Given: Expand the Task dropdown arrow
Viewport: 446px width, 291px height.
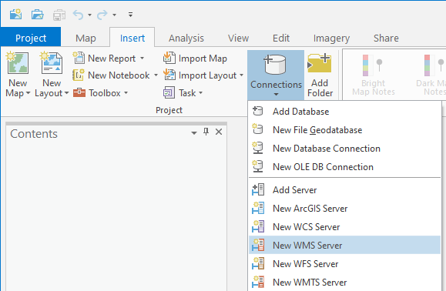Looking at the screenshot, I should point(200,93).
